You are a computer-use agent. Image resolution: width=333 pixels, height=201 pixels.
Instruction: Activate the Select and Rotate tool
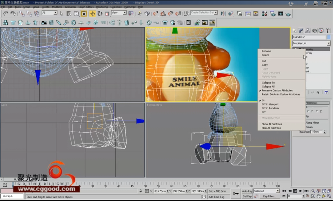[x=100, y=14]
